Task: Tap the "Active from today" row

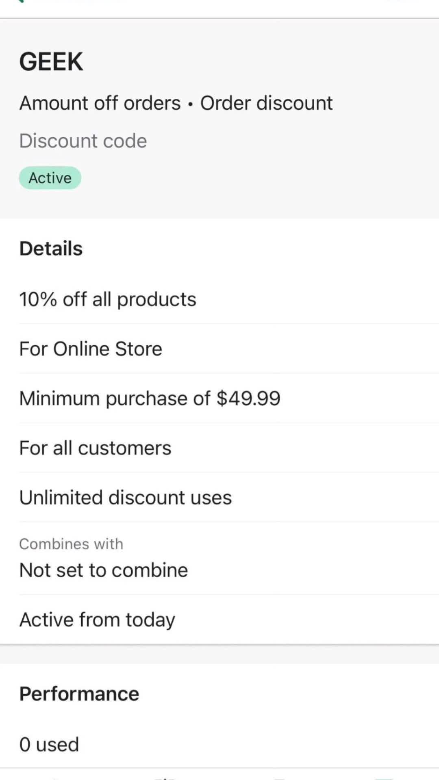Action: 97,620
